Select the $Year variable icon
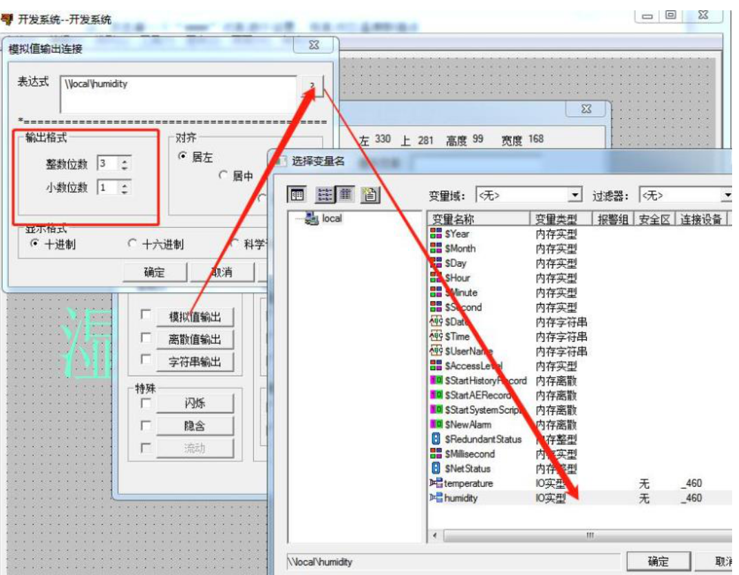This screenshot has width=739, height=575. (436, 234)
